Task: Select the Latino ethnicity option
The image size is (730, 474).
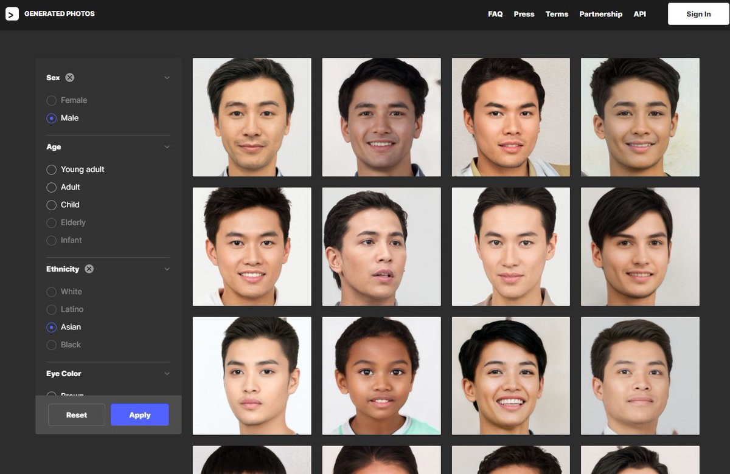Action: 52,309
